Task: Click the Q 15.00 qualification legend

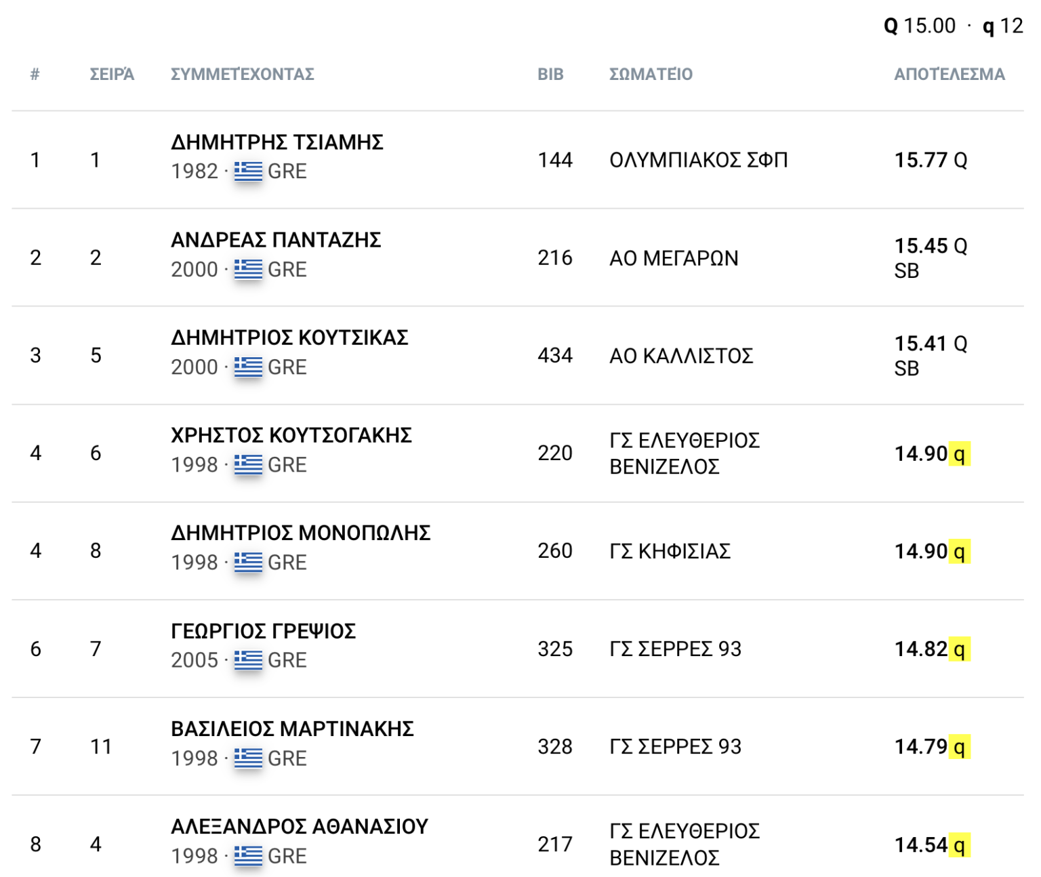Action: (x=919, y=26)
